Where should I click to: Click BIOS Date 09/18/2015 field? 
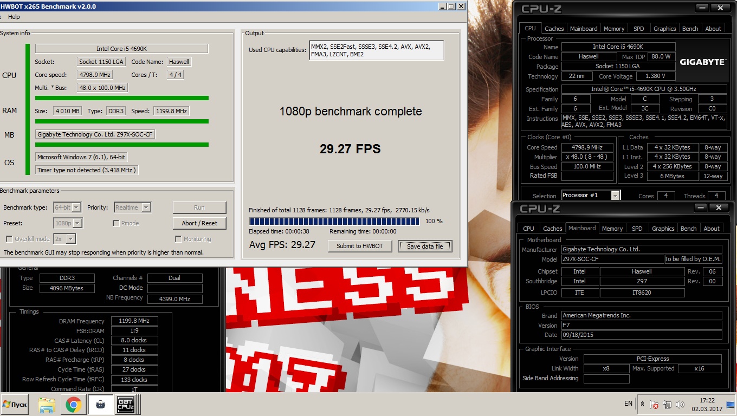[x=642, y=335]
